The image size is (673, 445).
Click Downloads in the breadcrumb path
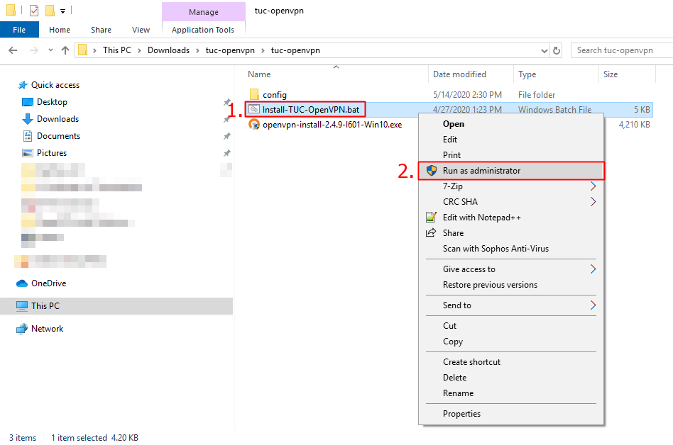point(168,50)
